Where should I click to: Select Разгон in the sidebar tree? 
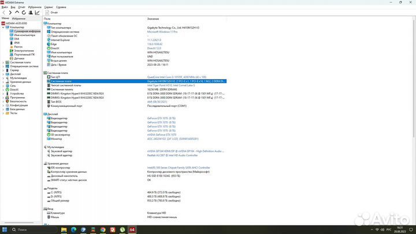pos(18,47)
